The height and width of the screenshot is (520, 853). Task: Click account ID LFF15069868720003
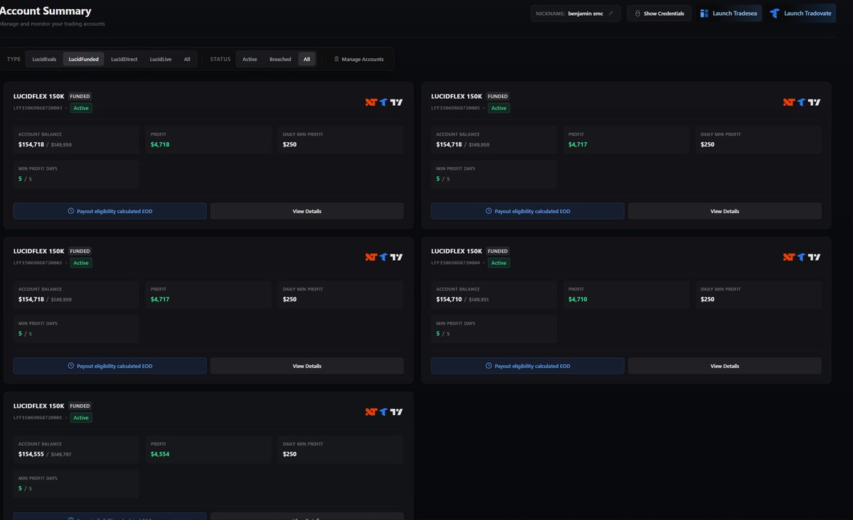(x=38, y=108)
